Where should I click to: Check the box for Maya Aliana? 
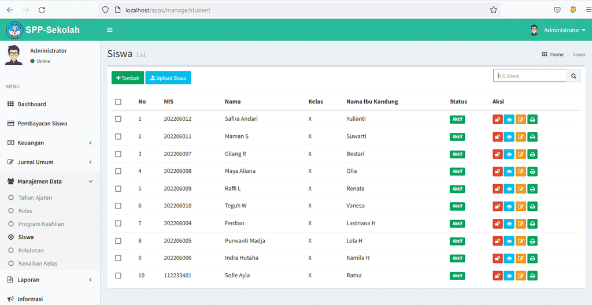(x=118, y=171)
